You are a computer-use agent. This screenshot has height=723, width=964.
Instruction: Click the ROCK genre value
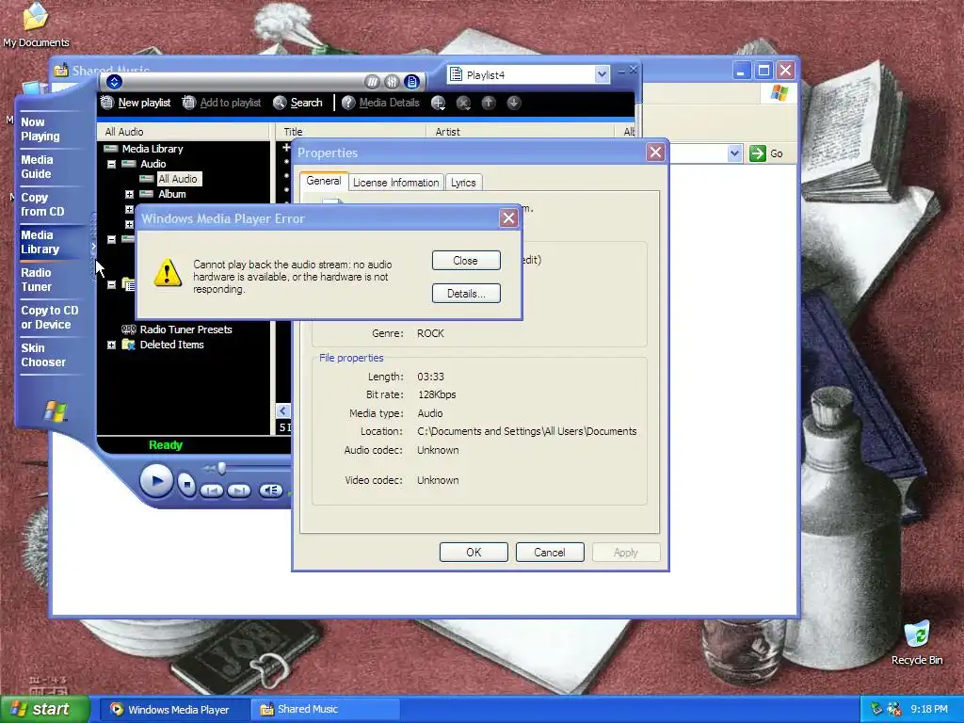(x=430, y=333)
